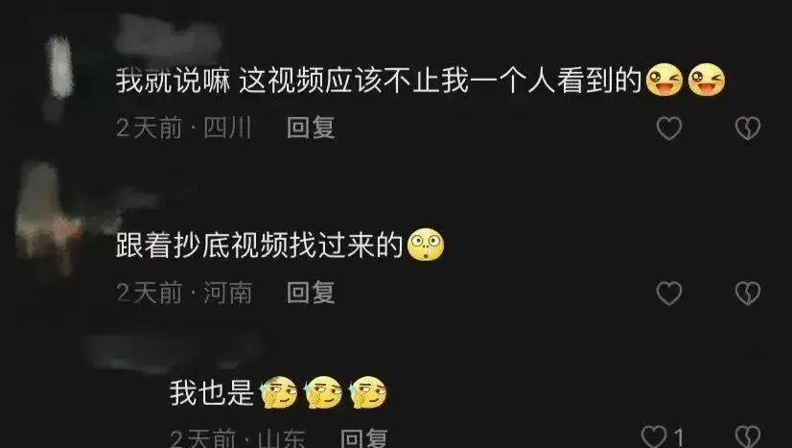792x448 pixels.
Task: Select the reply text 我也是
Action: pos(212,393)
